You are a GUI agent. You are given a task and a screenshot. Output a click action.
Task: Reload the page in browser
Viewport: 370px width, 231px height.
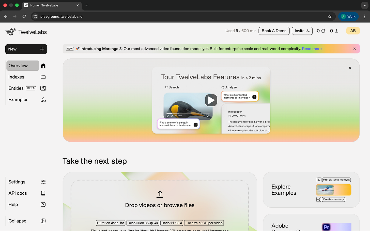24,17
